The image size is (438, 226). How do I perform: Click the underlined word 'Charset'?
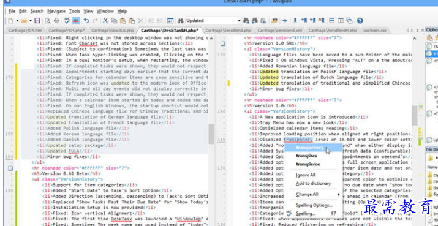coord(89,43)
